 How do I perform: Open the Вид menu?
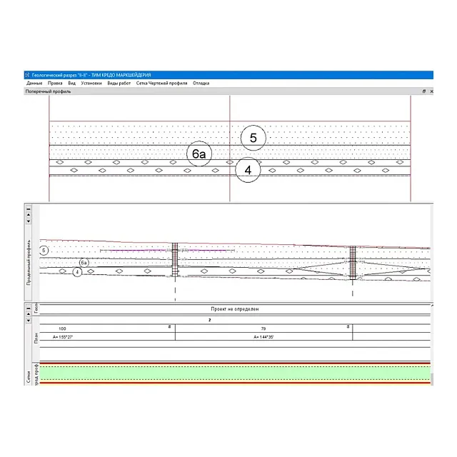coord(71,84)
